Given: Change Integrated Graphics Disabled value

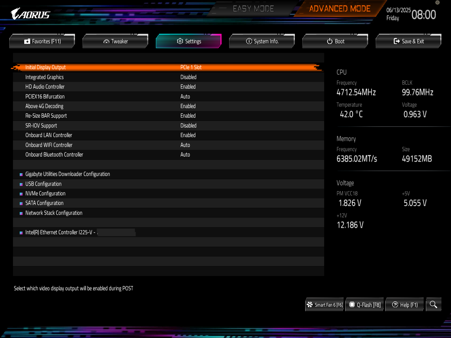Looking at the screenshot, I should point(188,77).
